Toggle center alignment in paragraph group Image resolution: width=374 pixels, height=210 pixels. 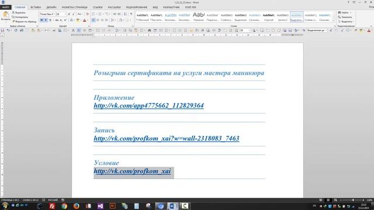coord(98,20)
